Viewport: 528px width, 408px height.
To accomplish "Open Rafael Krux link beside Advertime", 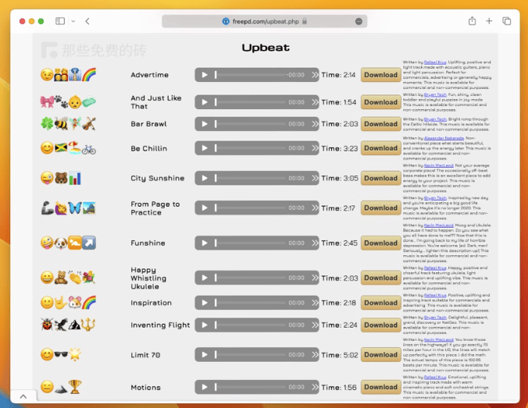I will pyautogui.click(x=435, y=61).
